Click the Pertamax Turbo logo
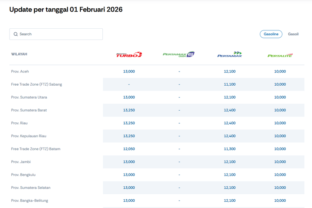Image resolution: width=312 pixels, height=208 pixels. pos(129,54)
